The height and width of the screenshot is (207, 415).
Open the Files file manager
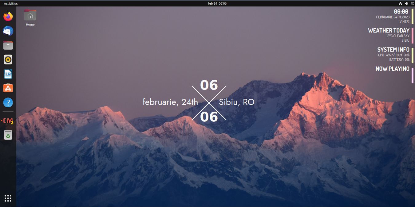[x=8, y=45]
